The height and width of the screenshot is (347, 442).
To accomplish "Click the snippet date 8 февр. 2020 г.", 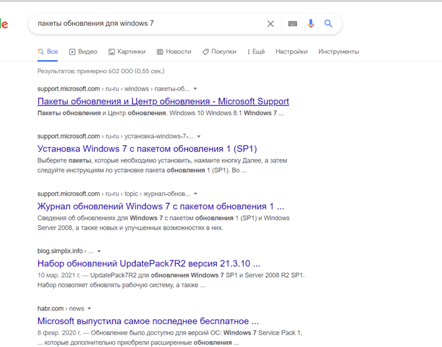I will coord(59,333).
